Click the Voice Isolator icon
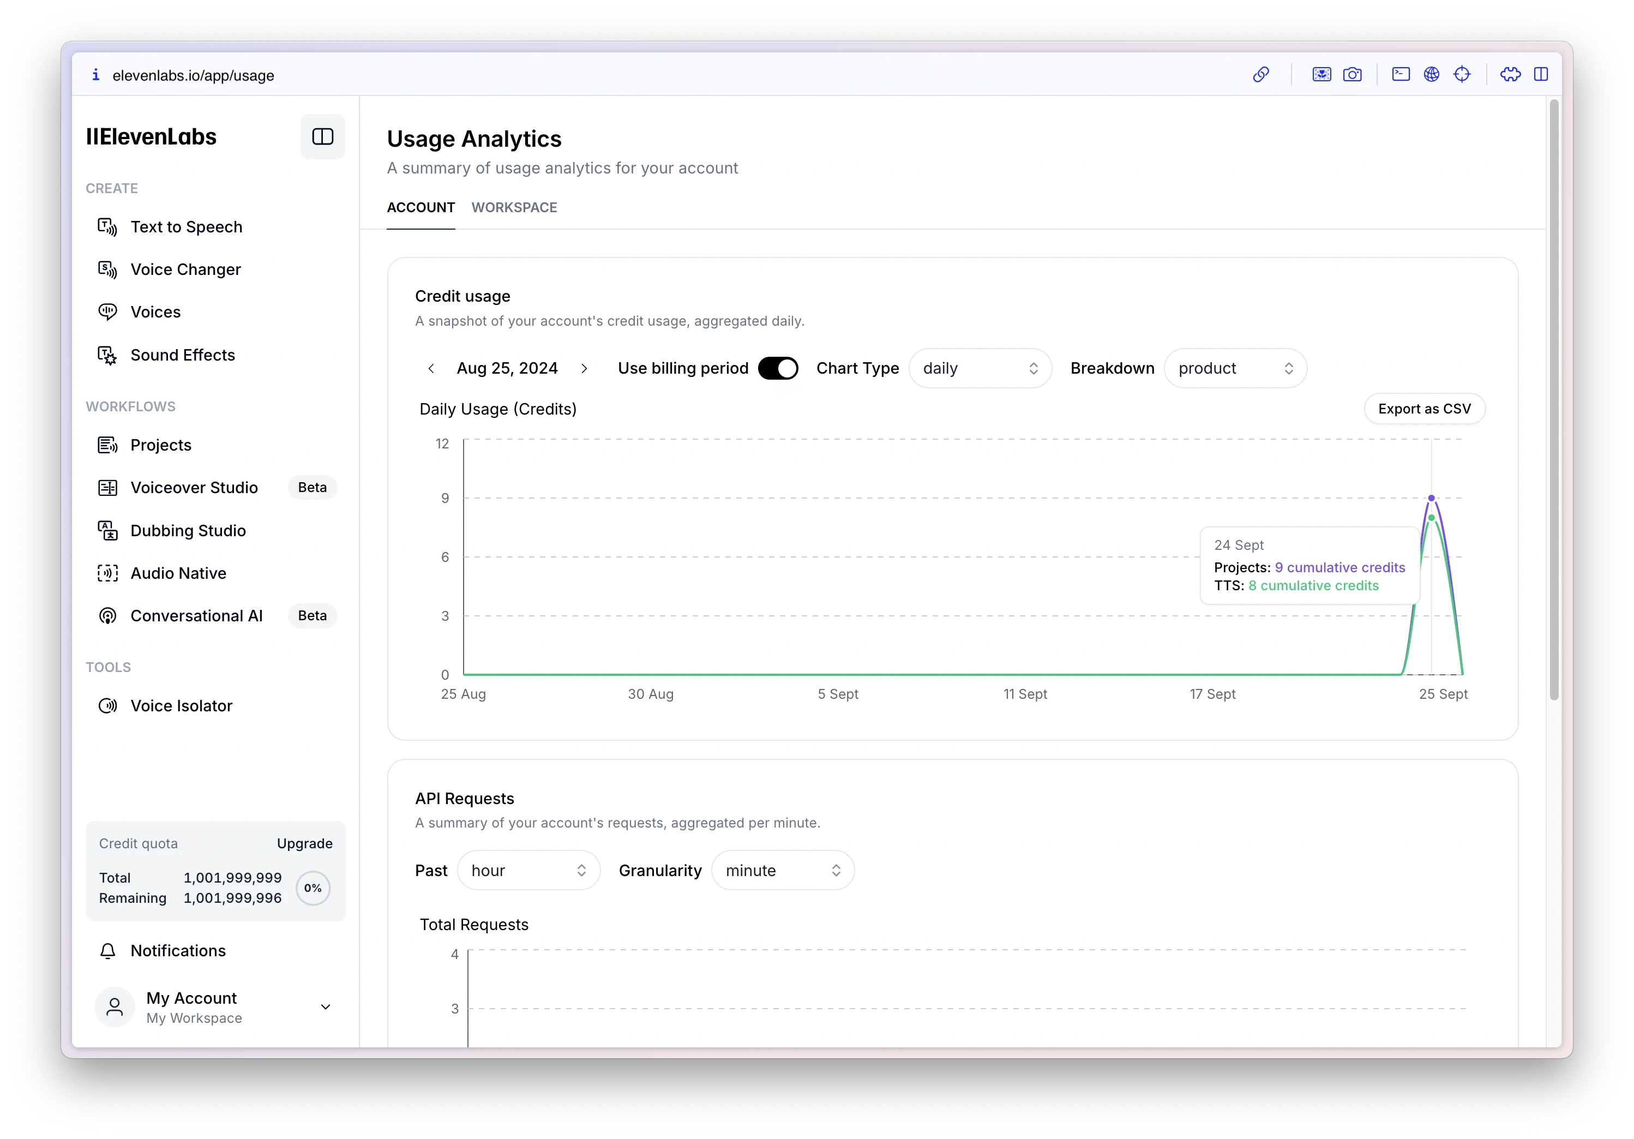Image resolution: width=1634 pixels, height=1139 pixels. (x=107, y=705)
